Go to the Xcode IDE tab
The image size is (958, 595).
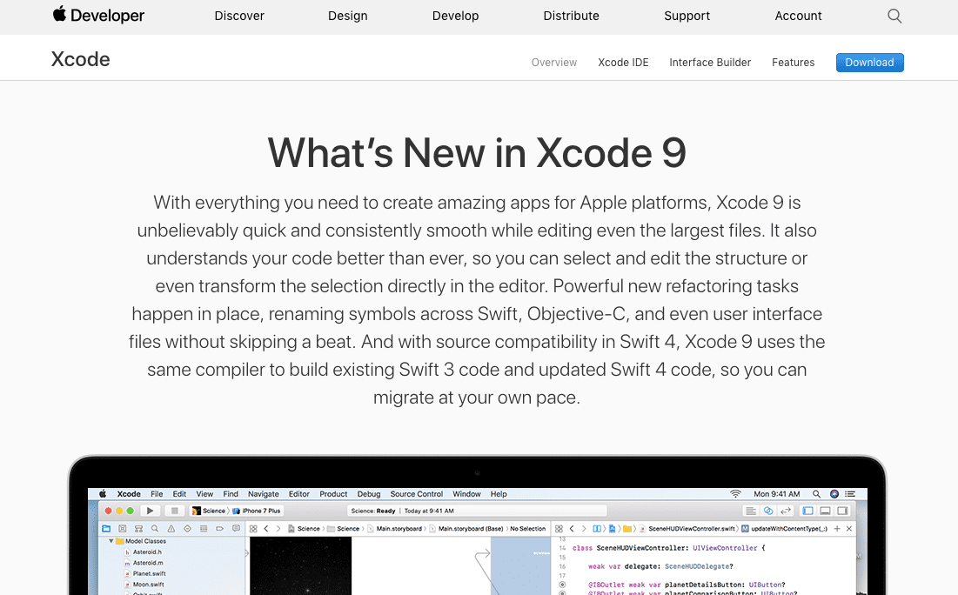coord(623,63)
